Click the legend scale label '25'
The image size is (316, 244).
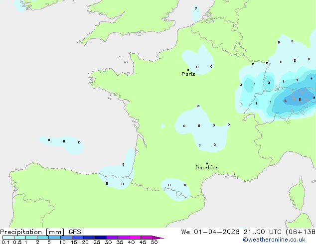pyautogui.click(x=97, y=242)
